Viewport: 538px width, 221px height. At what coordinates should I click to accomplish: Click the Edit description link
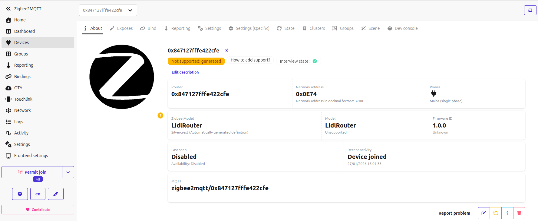185,72
